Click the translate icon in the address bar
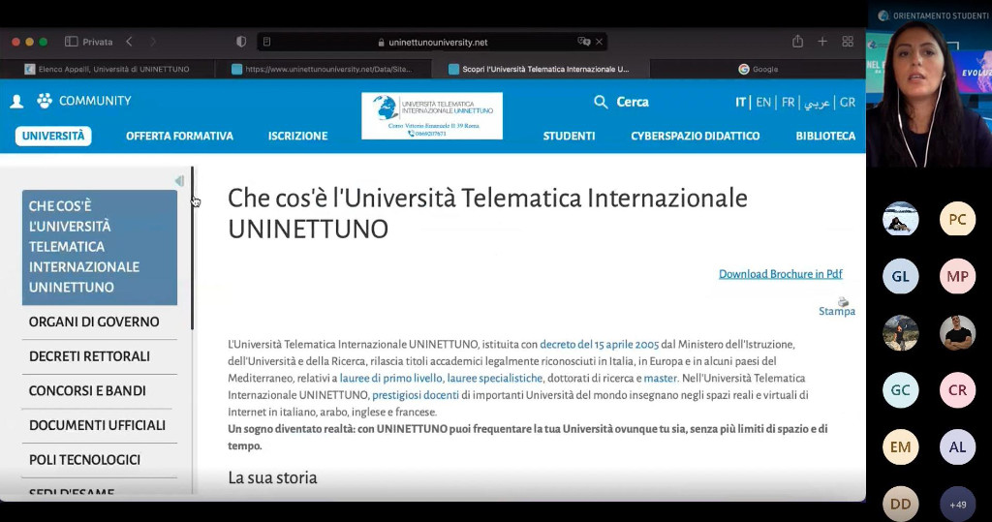The image size is (992, 522). pyautogui.click(x=583, y=42)
